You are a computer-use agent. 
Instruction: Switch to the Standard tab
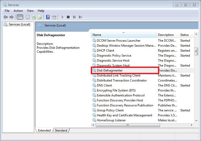(x=61, y=130)
